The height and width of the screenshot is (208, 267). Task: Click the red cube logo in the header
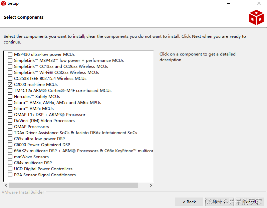coord(256,17)
